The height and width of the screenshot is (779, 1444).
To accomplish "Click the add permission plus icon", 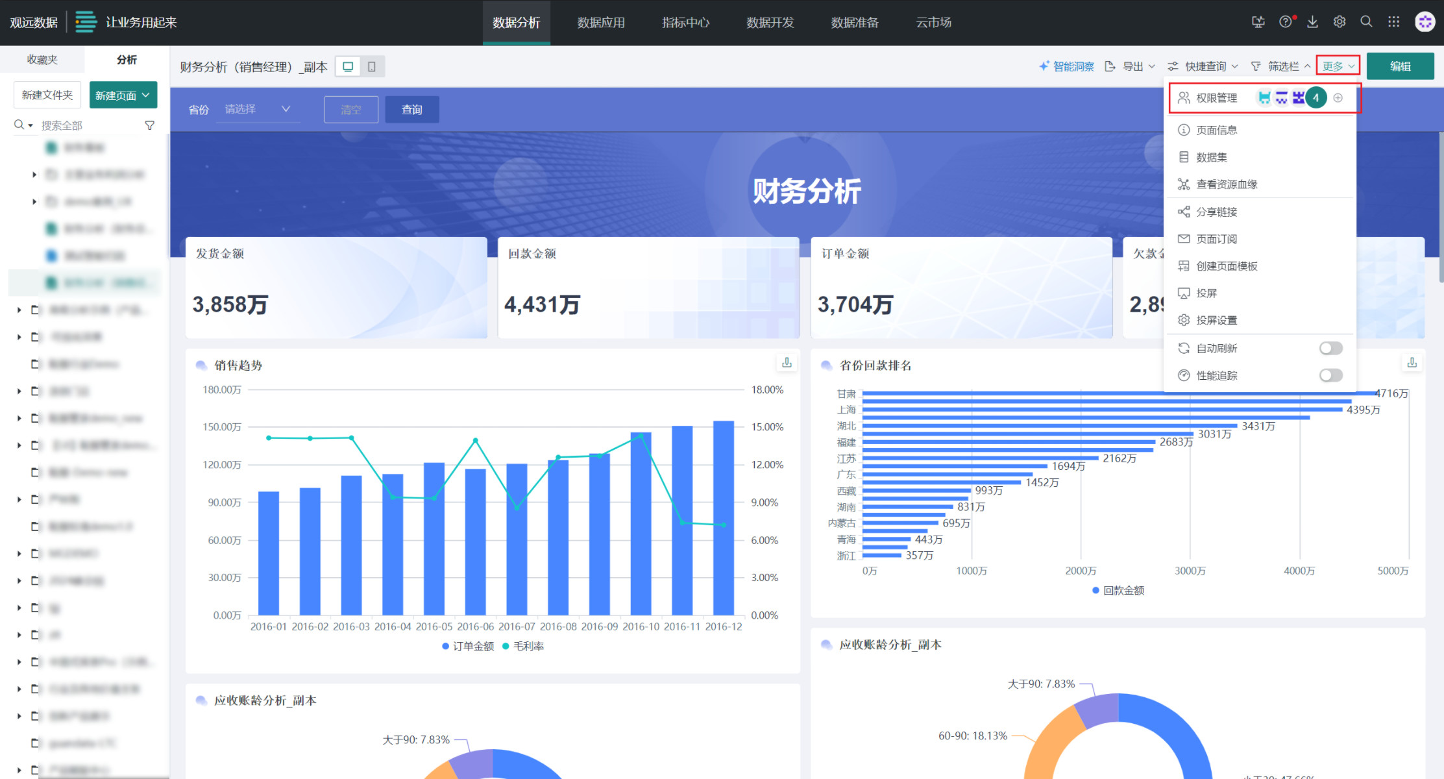I will click(x=1338, y=98).
